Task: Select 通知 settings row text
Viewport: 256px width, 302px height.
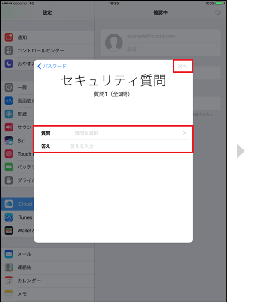Action: [x=22, y=37]
